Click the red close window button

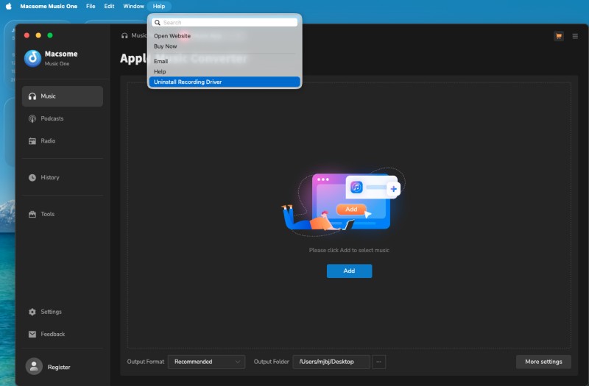[27, 35]
